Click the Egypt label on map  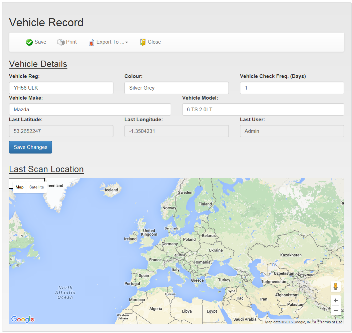(x=212, y=311)
